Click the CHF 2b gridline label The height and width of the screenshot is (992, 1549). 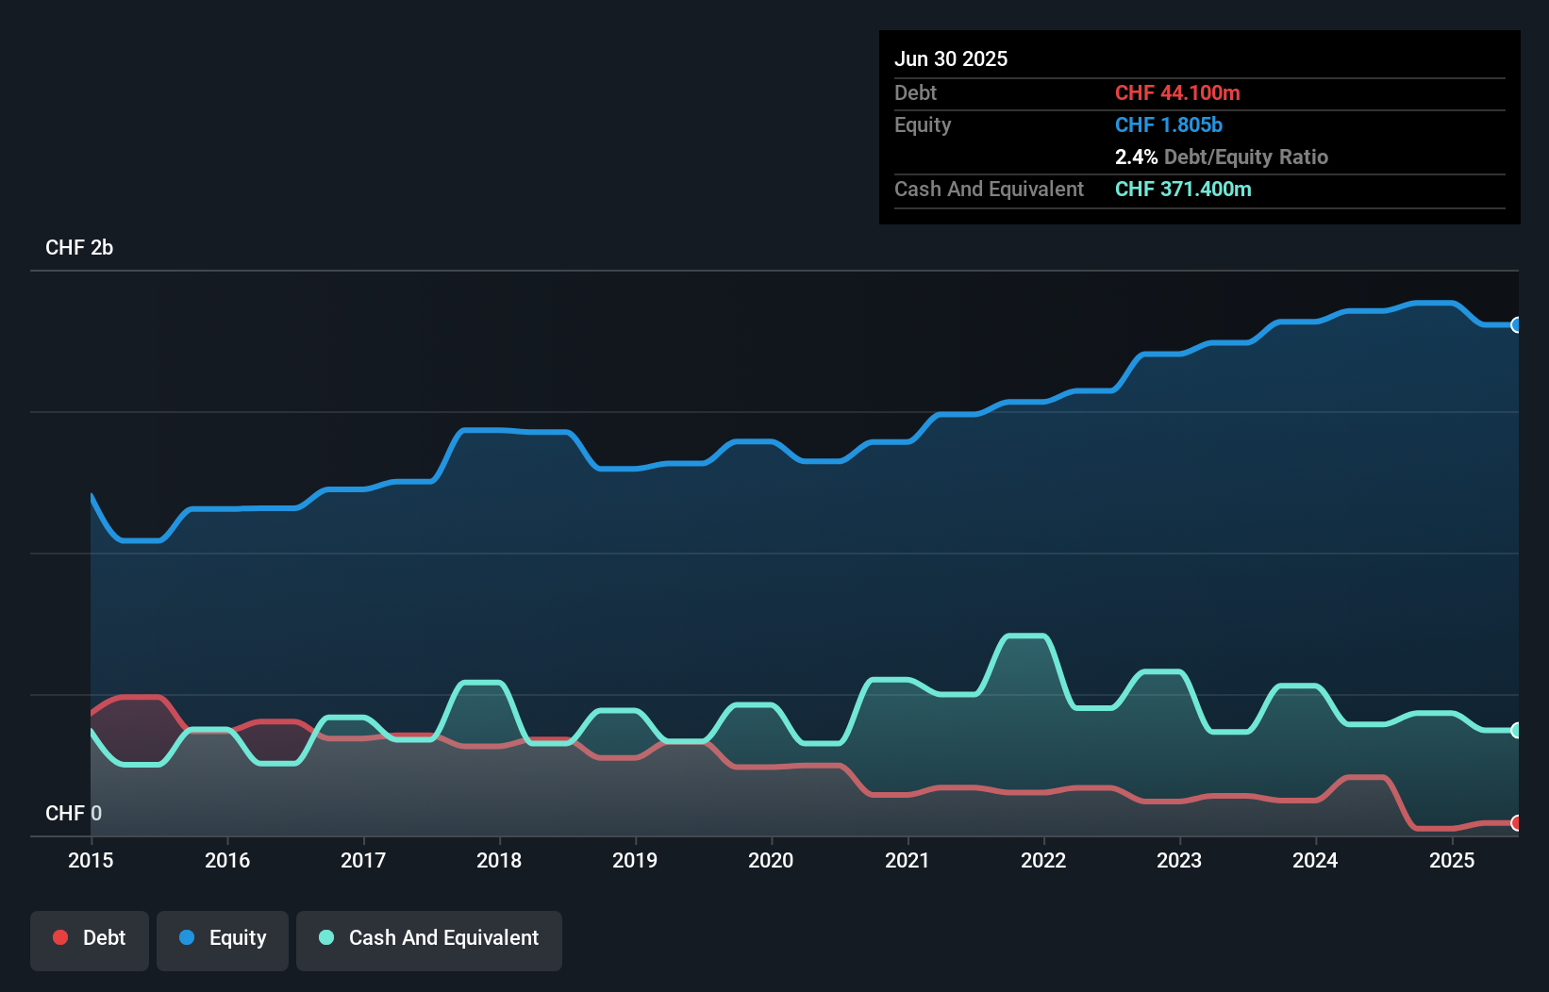[79, 248]
